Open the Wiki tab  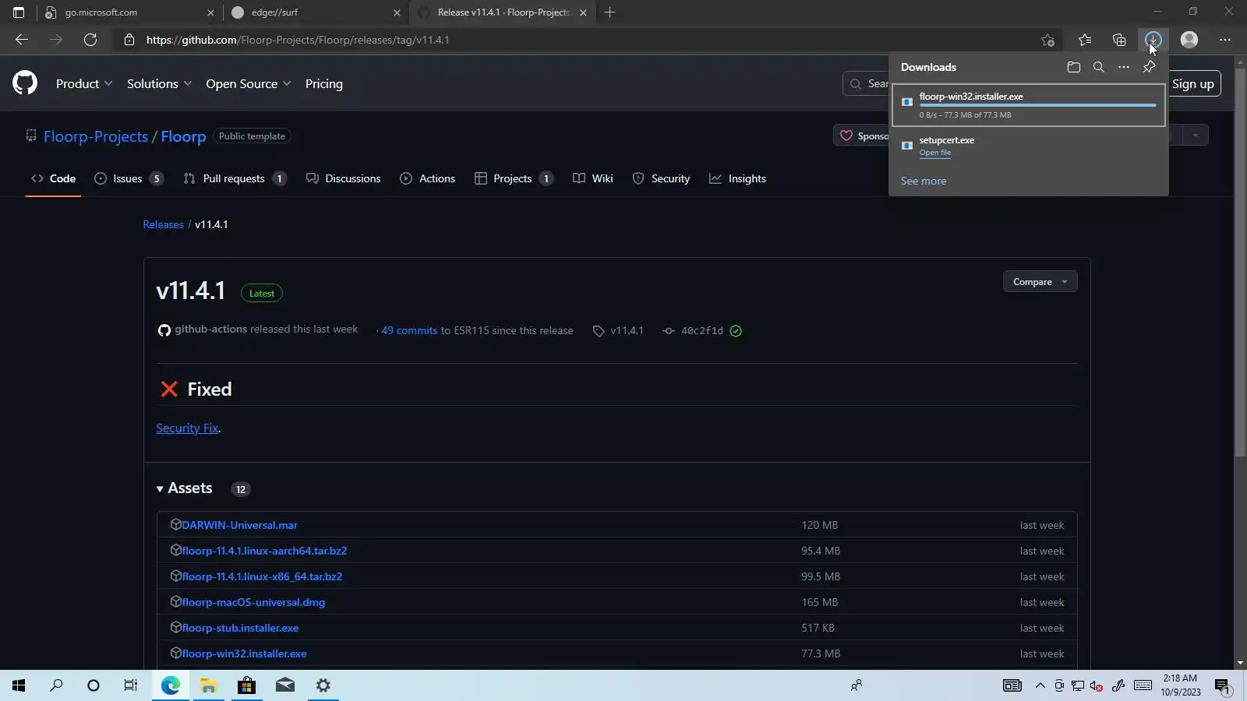click(593, 178)
